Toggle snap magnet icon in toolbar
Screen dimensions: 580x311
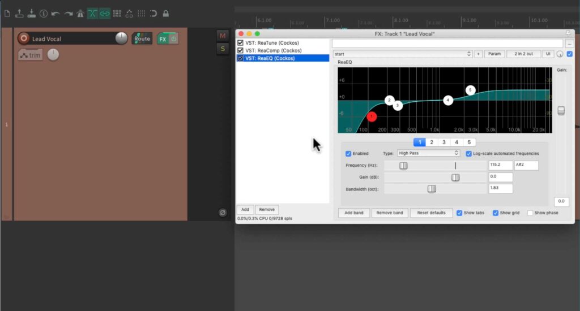153,14
